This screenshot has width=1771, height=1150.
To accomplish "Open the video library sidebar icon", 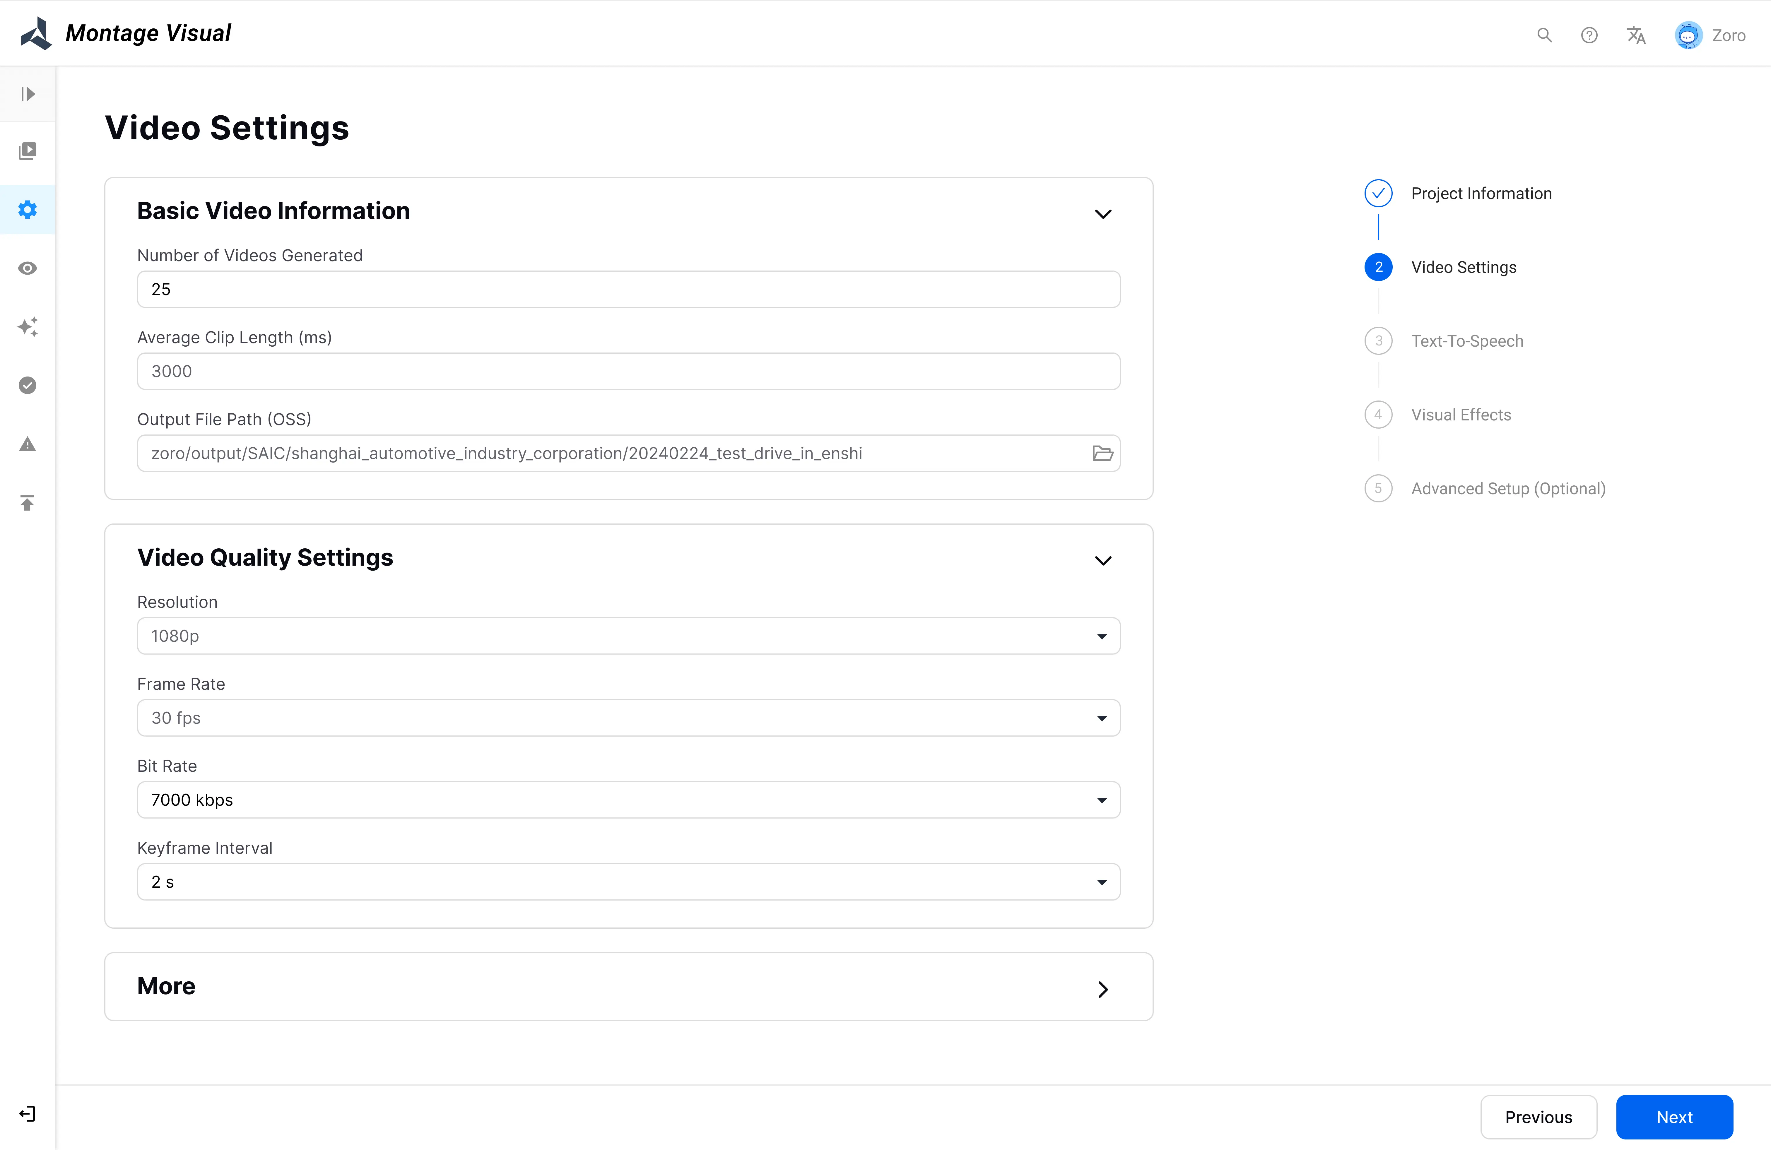I will [28, 151].
